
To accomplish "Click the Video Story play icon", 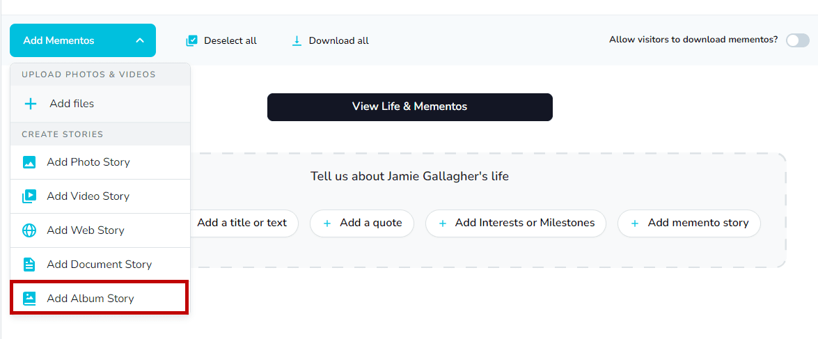I will tap(29, 196).
